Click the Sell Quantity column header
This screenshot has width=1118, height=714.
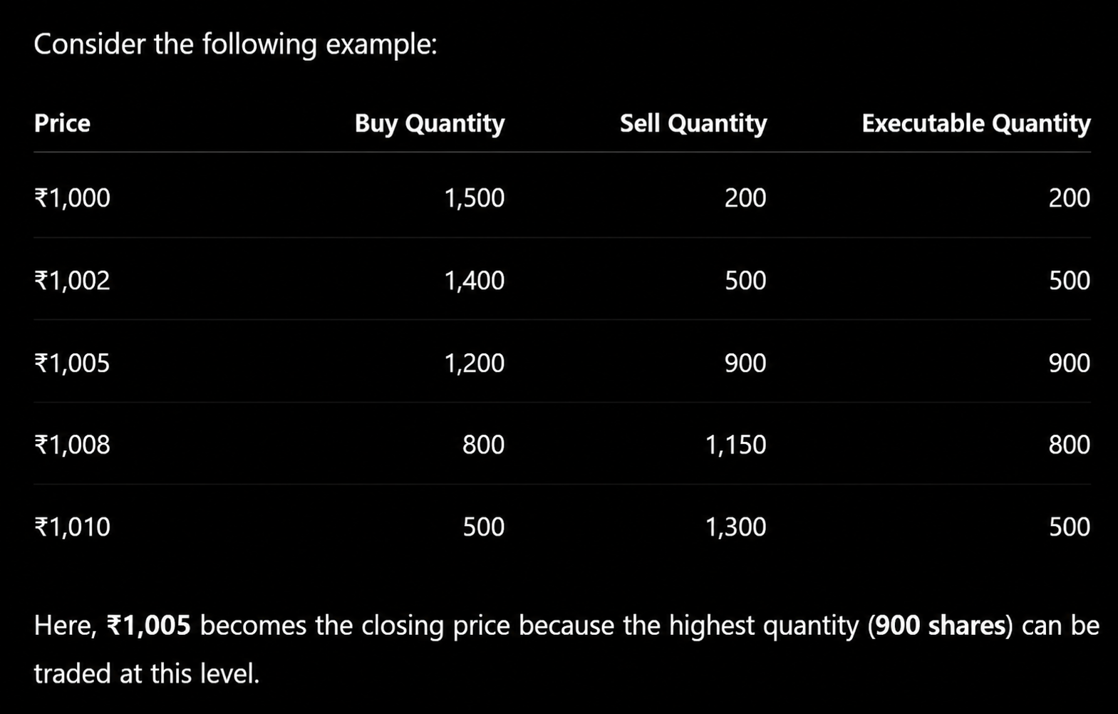(x=693, y=124)
